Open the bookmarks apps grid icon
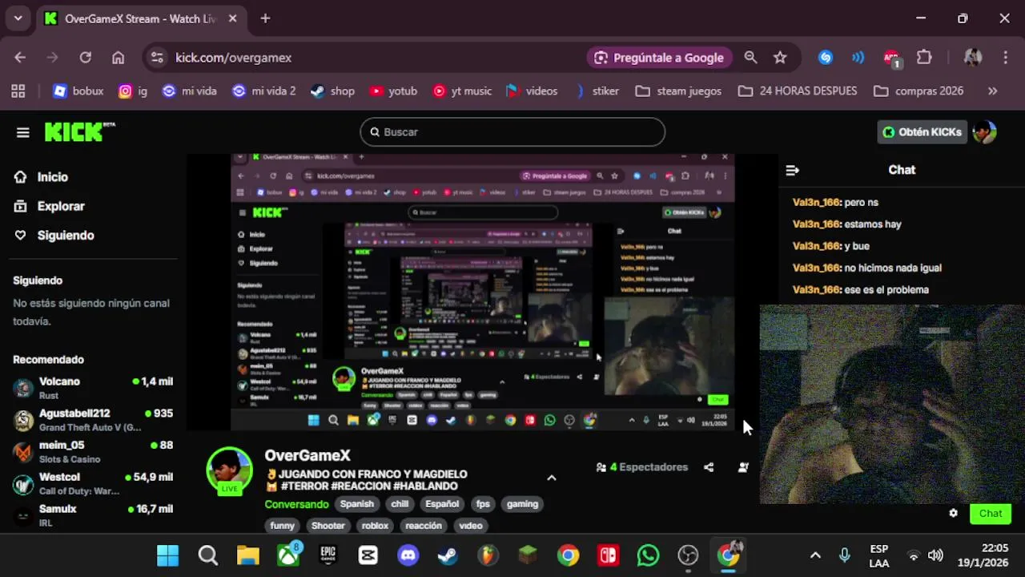This screenshot has width=1025, height=577. tap(18, 91)
